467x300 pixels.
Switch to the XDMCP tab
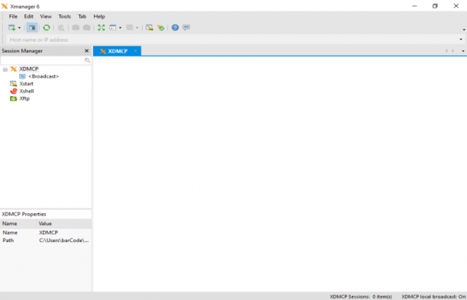118,51
